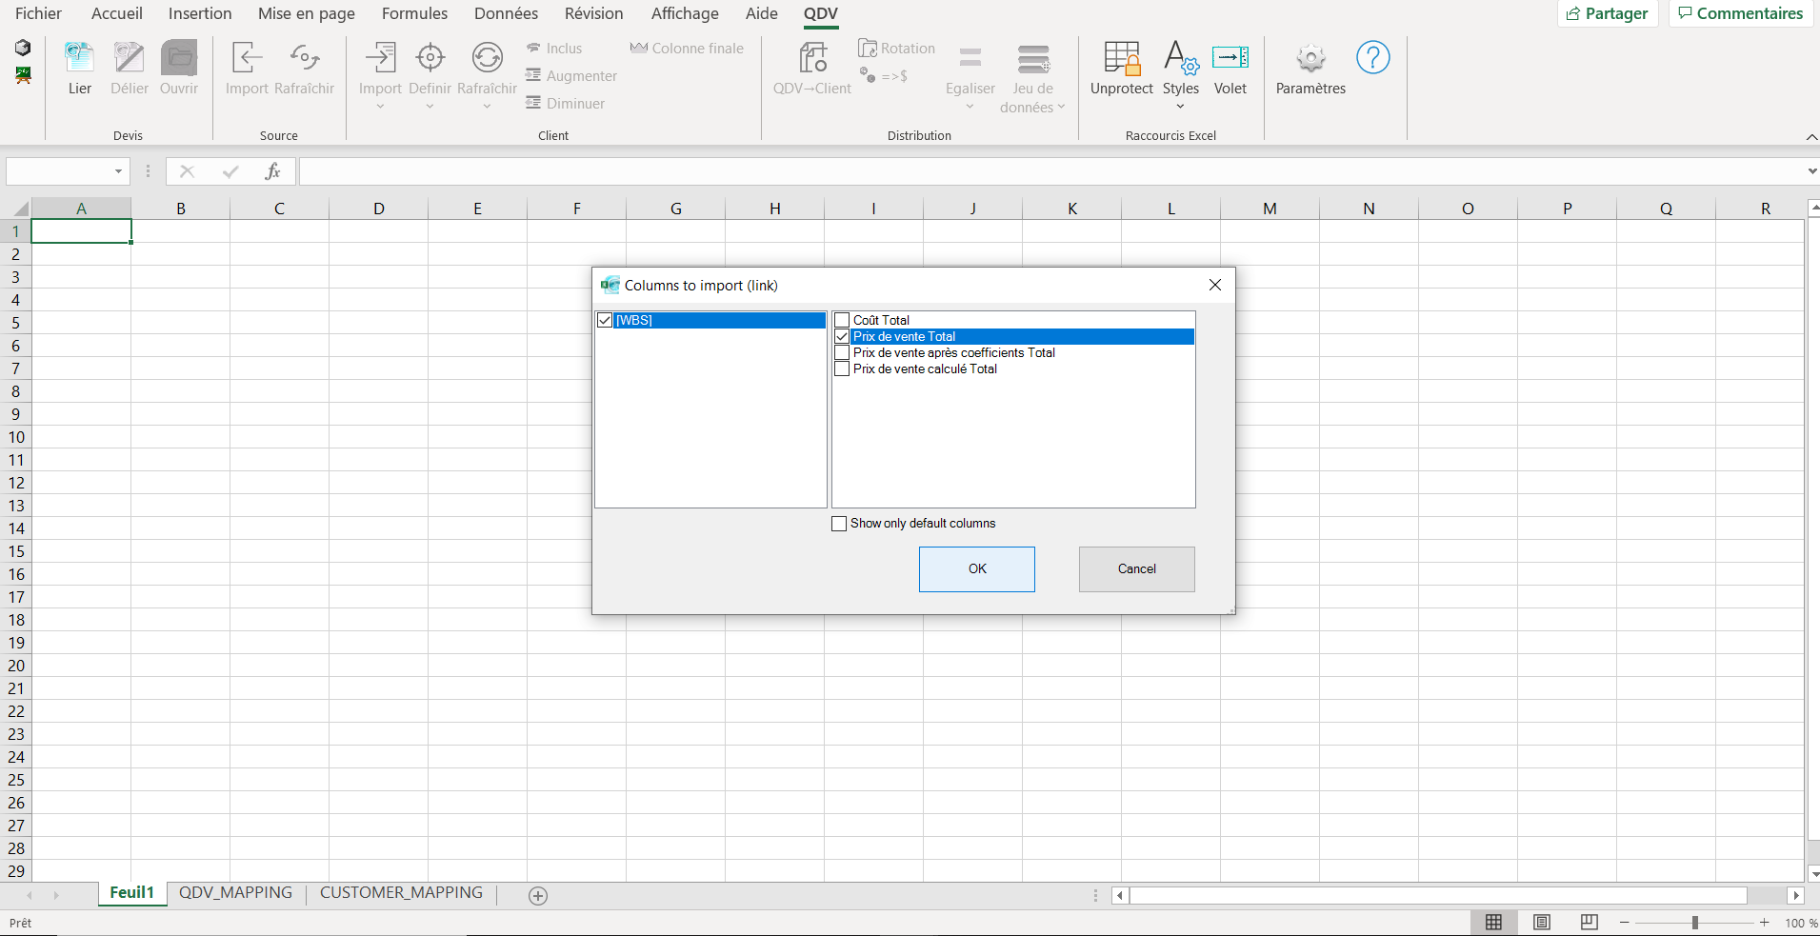
Task: Switch to the Données tab
Action: pos(506,13)
